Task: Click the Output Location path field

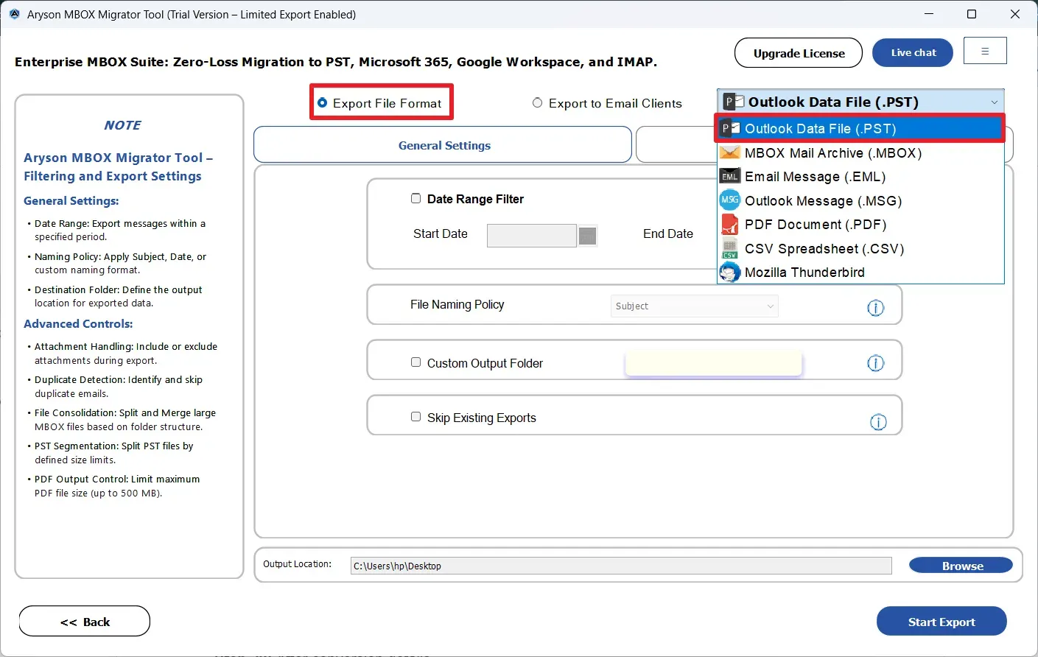Action: [x=621, y=566]
